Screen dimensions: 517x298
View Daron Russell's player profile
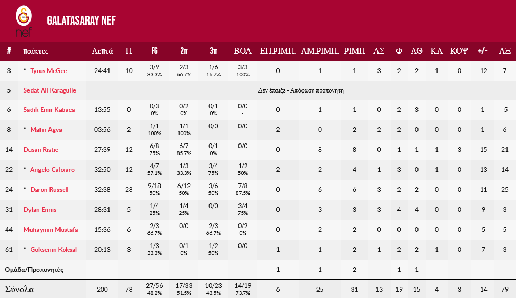click(49, 190)
